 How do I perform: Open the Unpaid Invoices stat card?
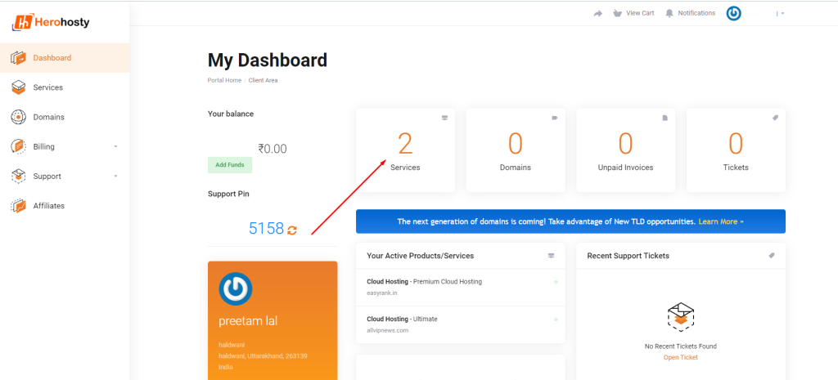coord(625,151)
